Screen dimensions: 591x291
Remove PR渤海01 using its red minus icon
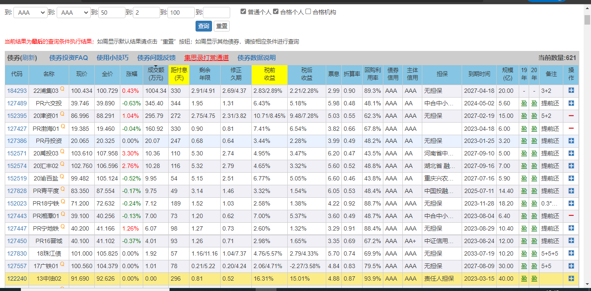(571, 128)
